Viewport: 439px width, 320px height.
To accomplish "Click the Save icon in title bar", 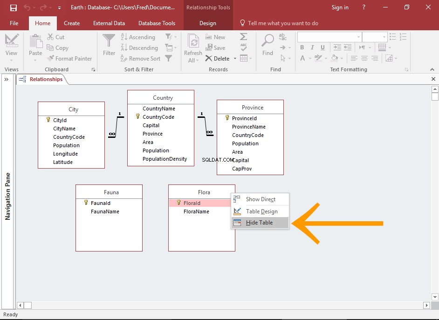I will tap(13, 7).
